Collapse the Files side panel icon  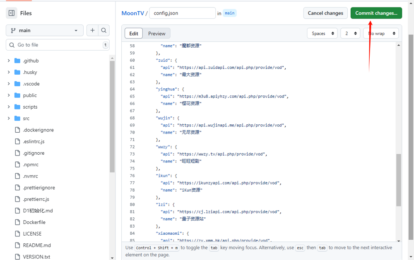click(12, 13)
